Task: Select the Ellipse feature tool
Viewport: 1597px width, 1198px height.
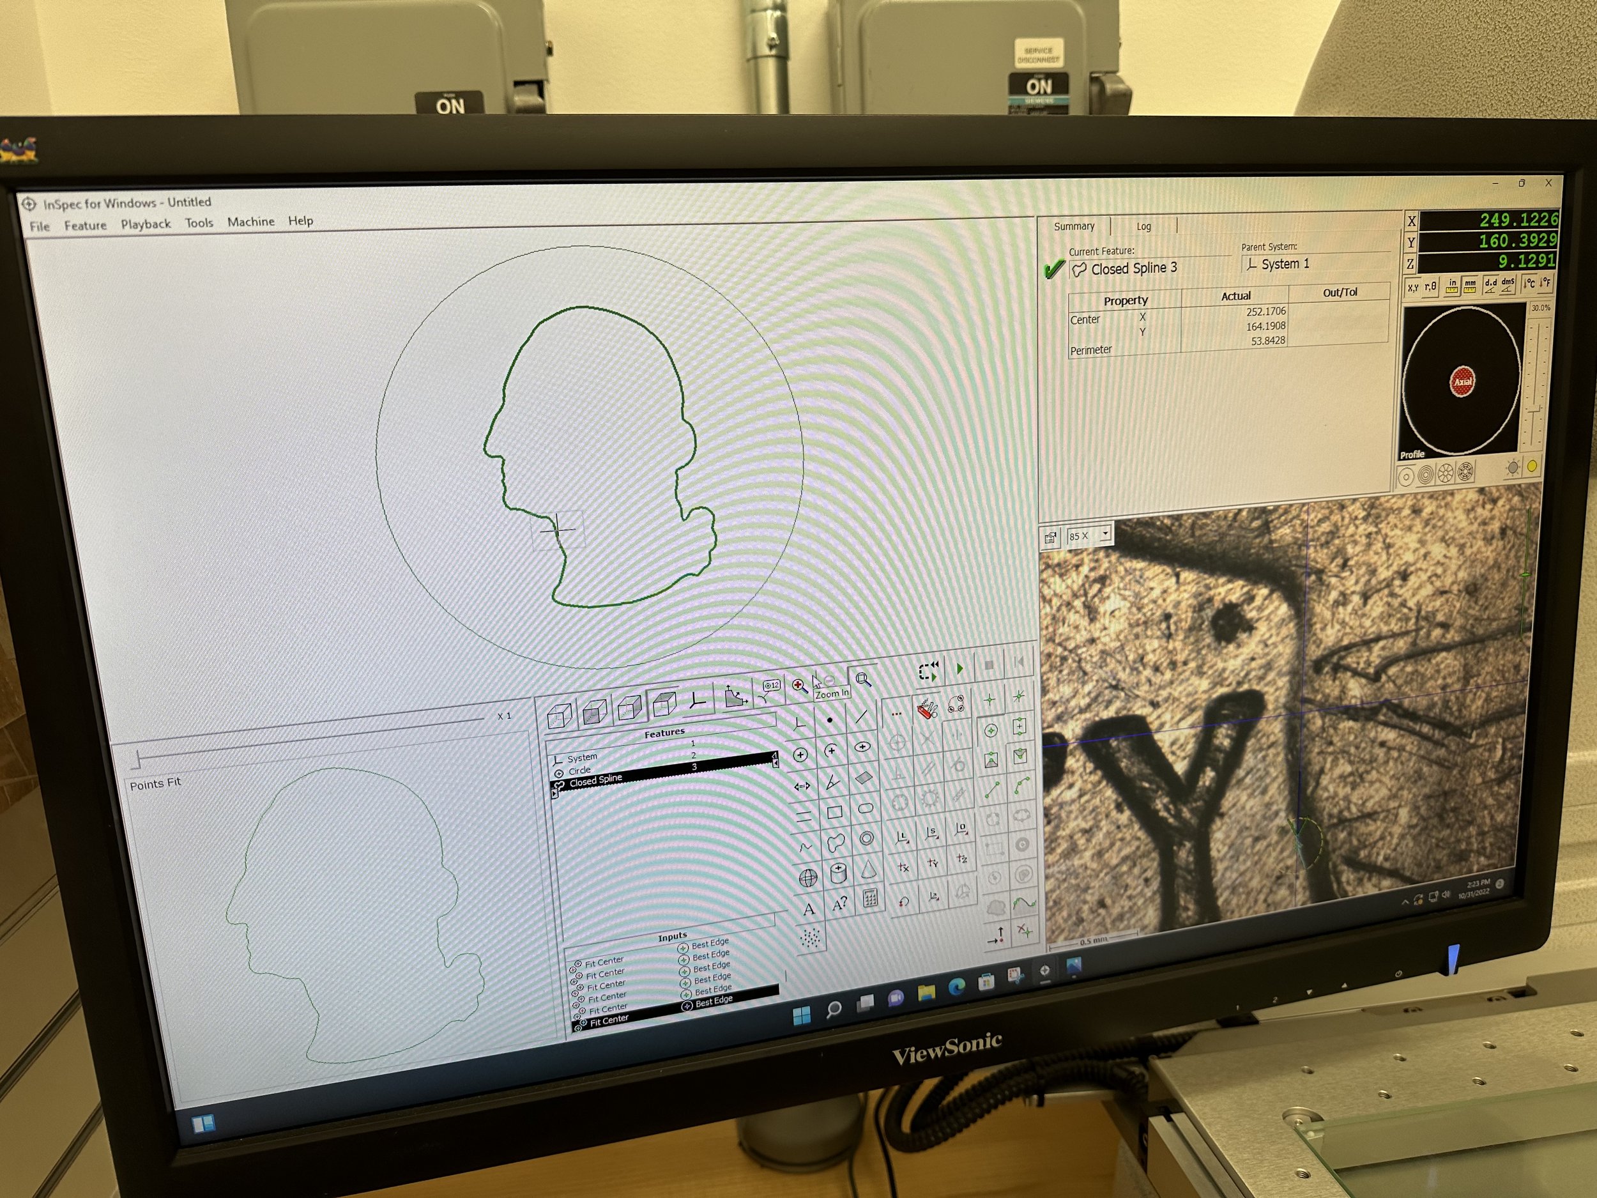Action: pos(862,747)
